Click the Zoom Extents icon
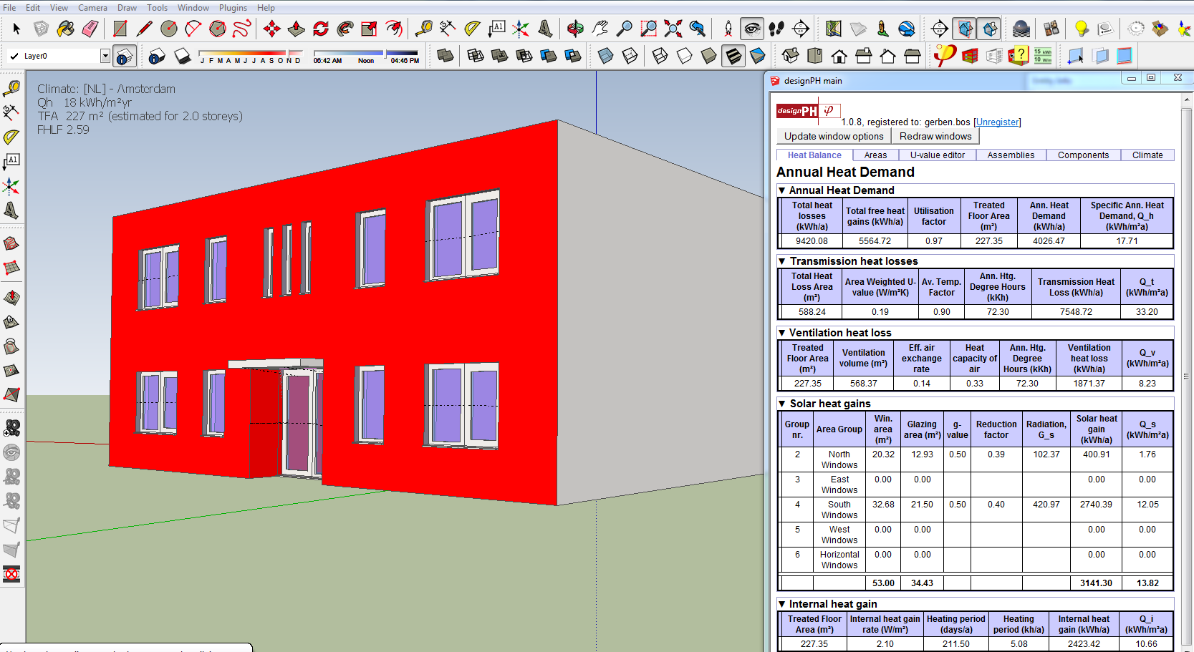 pos(673,29)
